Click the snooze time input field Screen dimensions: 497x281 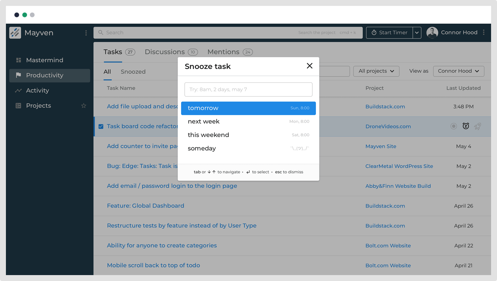[248, 89]
